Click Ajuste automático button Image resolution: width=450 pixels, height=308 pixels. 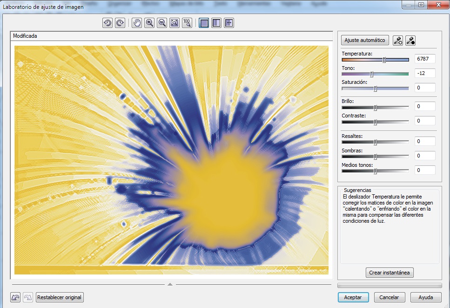point(365,41)
